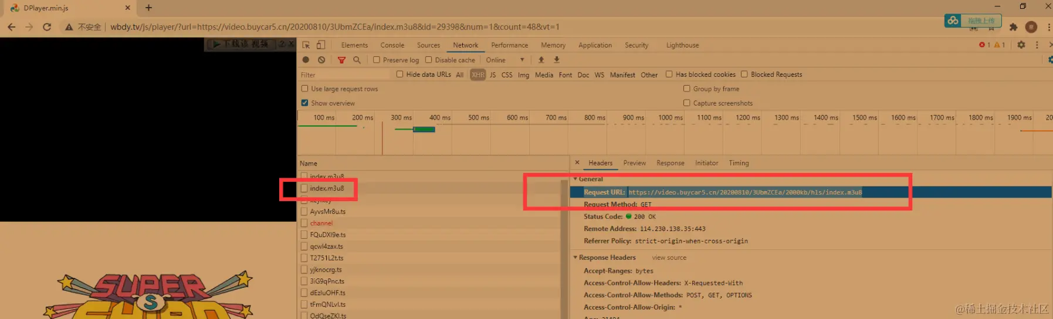Click the red error count badge
The width and height of the screenshot is (1053, 319).
(984, 45)
